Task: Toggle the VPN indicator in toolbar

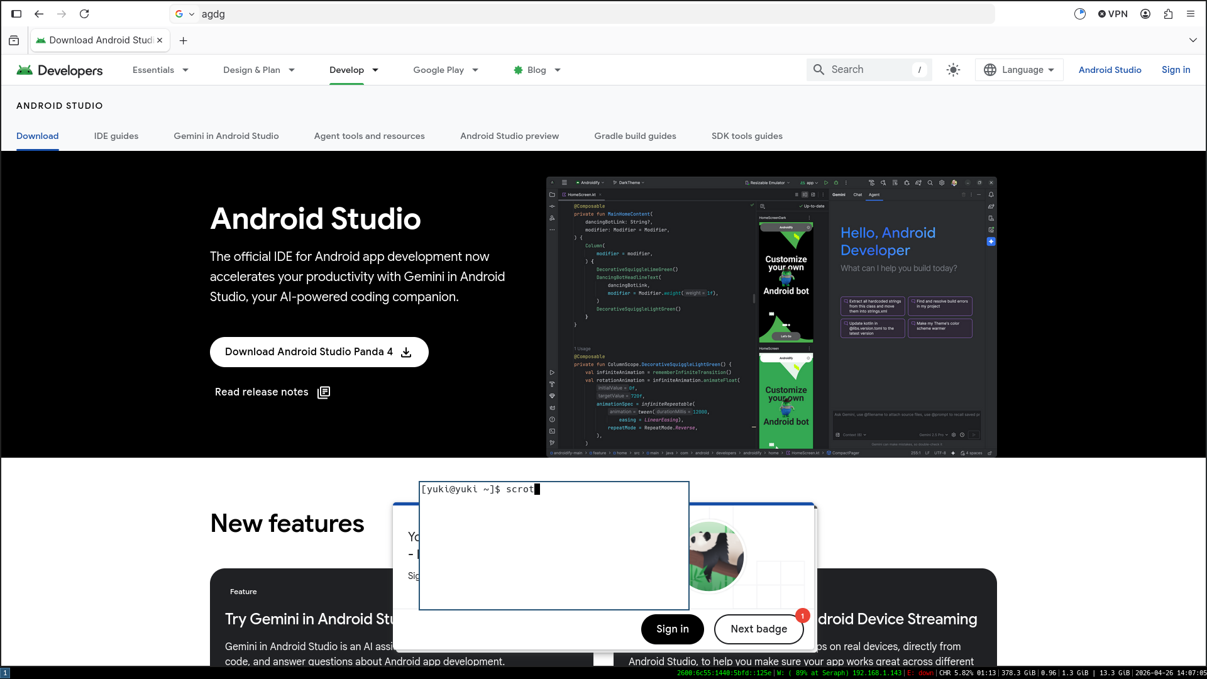Action: coord(1113,14)
